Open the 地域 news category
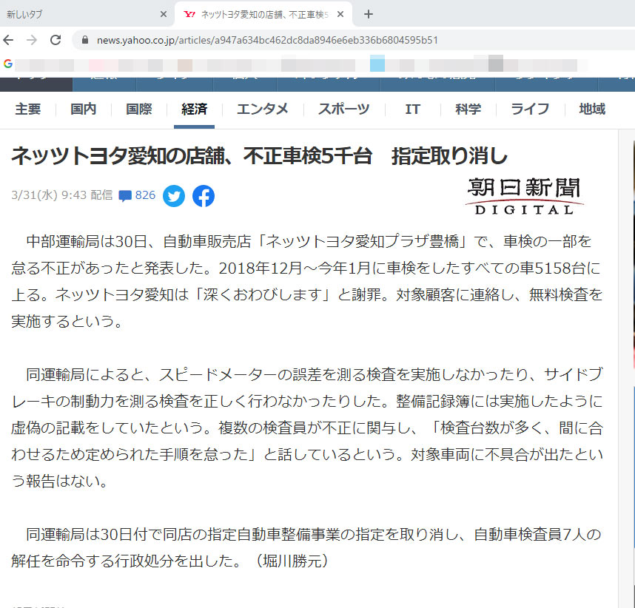635x608 pixels. 592,109
